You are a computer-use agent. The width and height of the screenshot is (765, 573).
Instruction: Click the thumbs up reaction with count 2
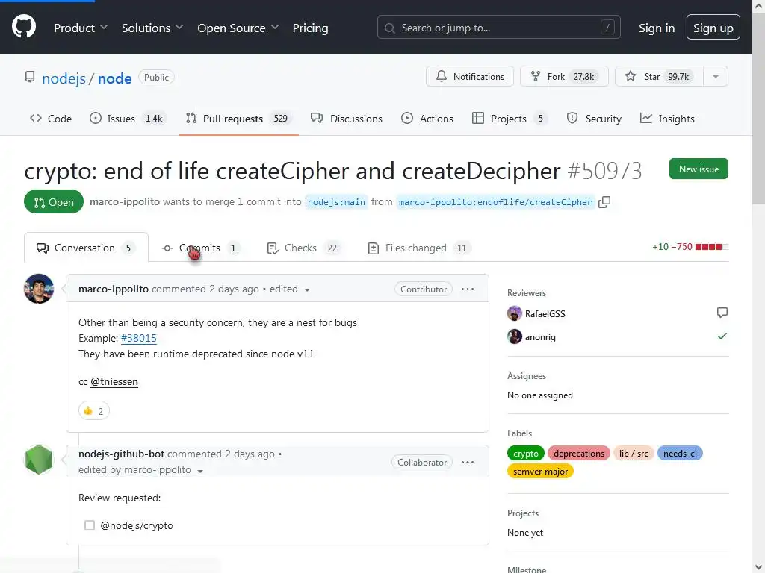tap(93, 411)
